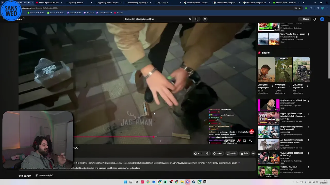Screen dimensions: 330x185
Task: Open the Windows Start menu
Action: (125, 182)
